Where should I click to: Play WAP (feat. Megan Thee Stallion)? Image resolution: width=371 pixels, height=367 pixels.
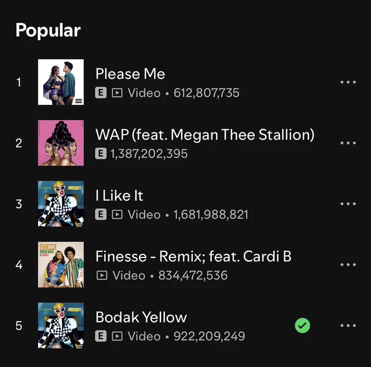205,135
